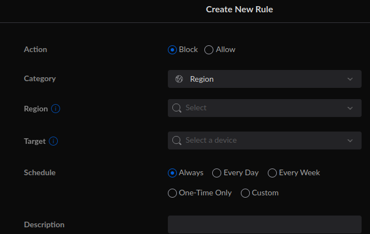The width and height of the screenshot is (370, 234).
Task: Click the globe icon in Category field
Action: pos(179,79)
